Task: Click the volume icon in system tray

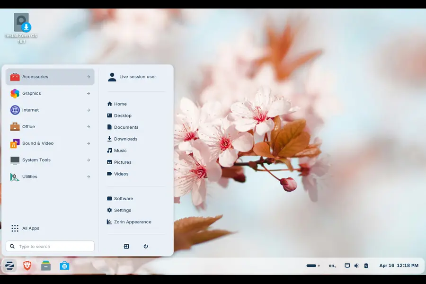Action: coord(357,266)
